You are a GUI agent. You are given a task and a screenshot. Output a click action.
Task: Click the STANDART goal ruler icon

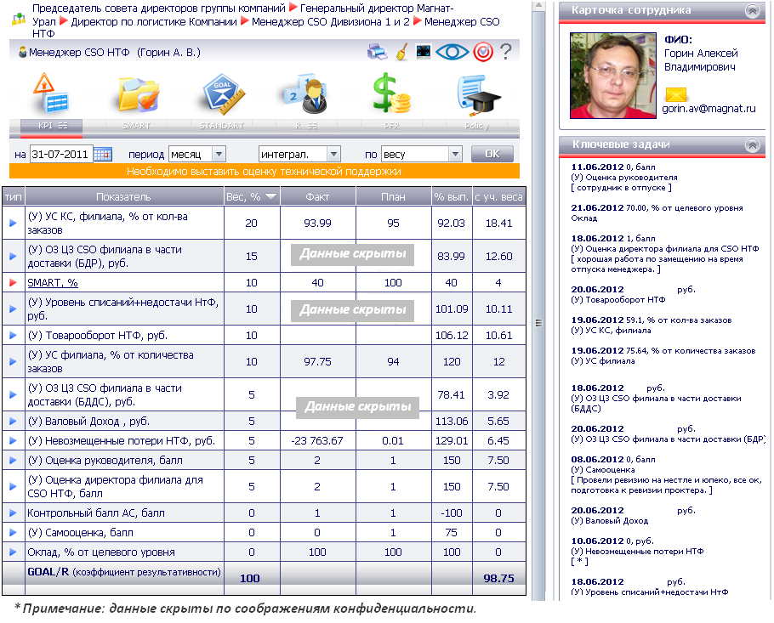click(223, 94)
